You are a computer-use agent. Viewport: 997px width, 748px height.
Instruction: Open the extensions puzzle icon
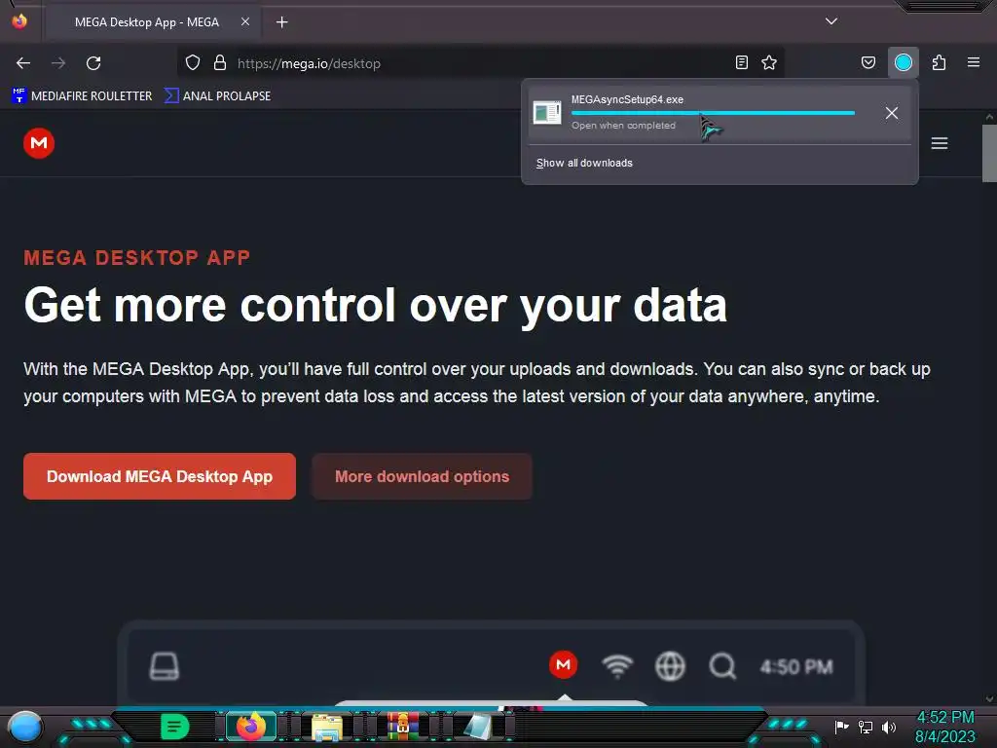click(940, 62)
